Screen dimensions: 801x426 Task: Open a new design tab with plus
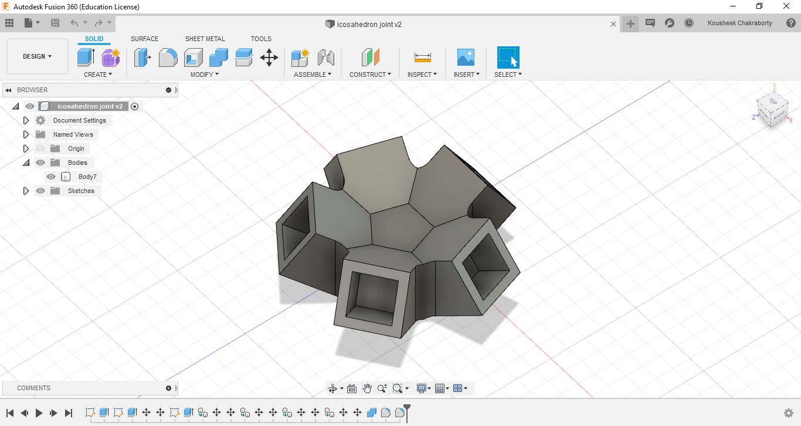pyautogui.click(x=630, y=23)
